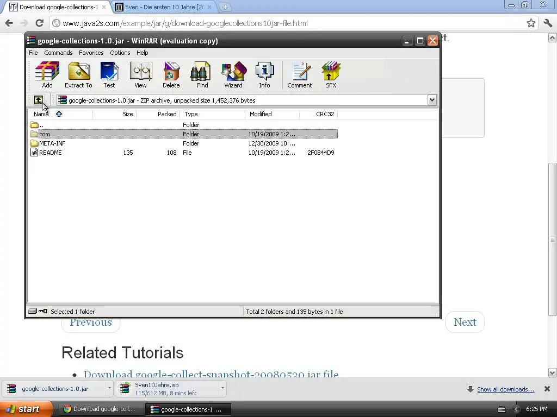Select the README file name

pos(51,153)
